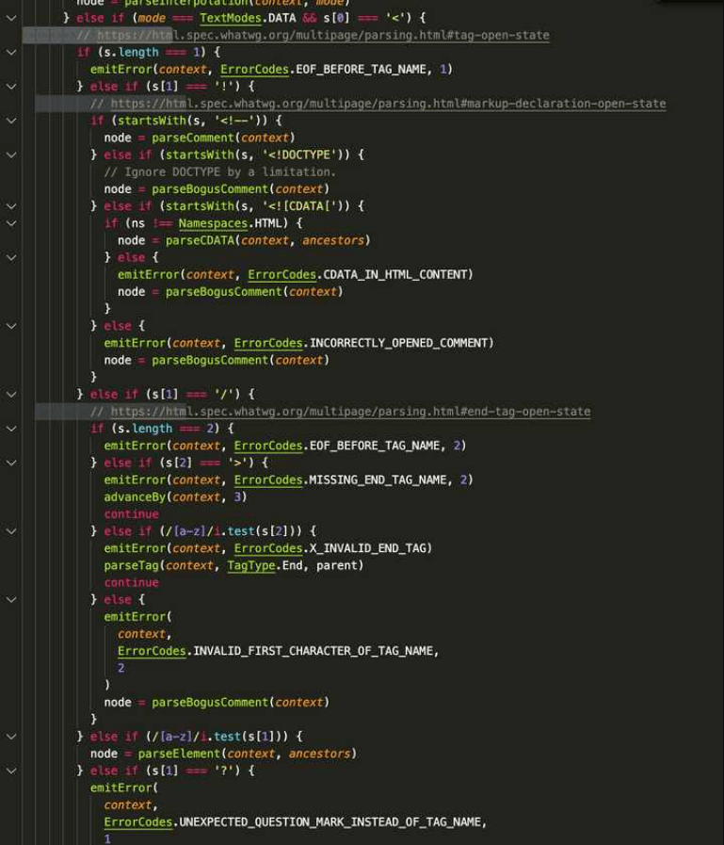Image resolution: width=724 pixels, height=845 pixels.
Task: Click 'continue' below the parseTag line
Action: [x=132, y=583]
